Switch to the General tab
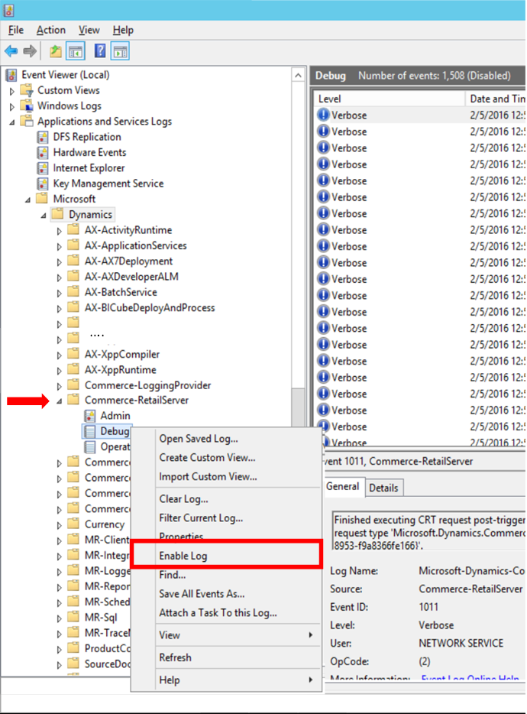The width and height of the screenshot is (527, 714). [343, 486]
